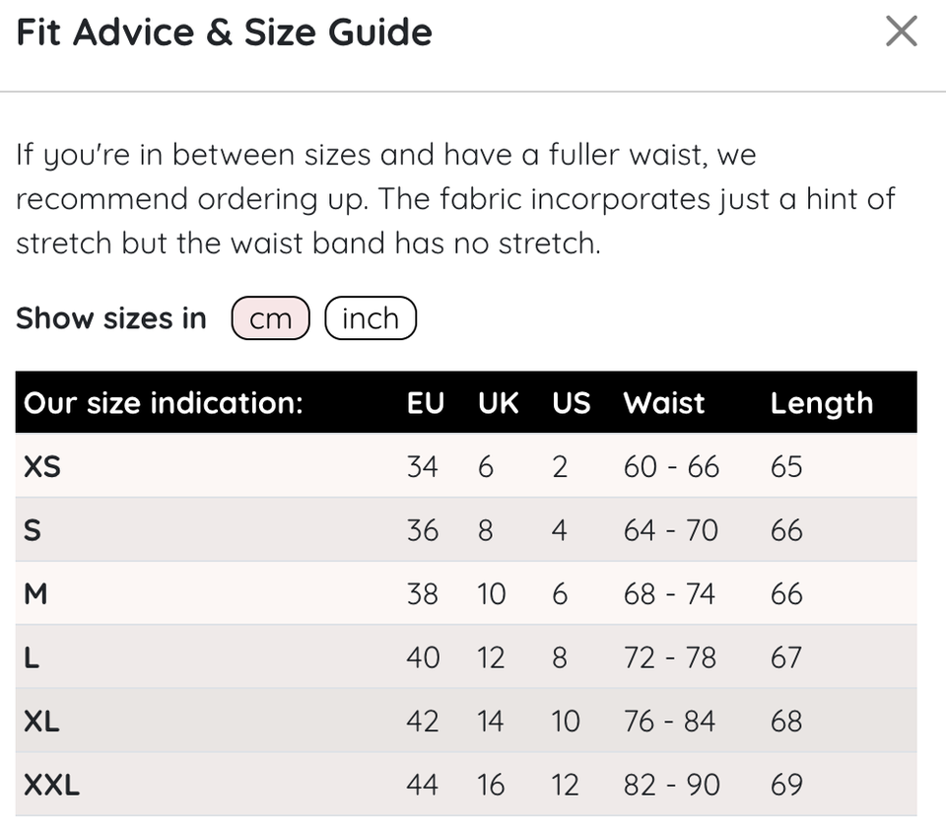Select the S size row label
Viewport: 946px width, 827px height.
(33, 530)
